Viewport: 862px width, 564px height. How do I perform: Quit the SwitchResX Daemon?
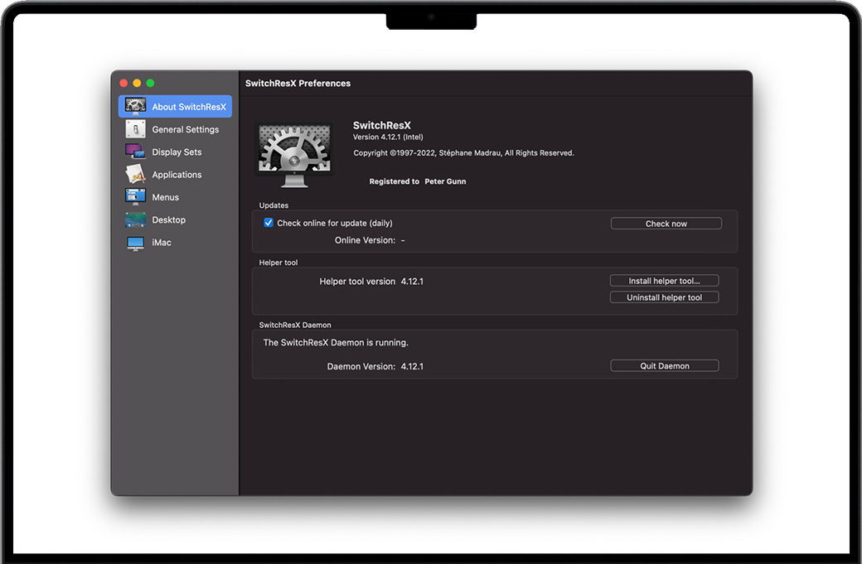tap(664, 366)
